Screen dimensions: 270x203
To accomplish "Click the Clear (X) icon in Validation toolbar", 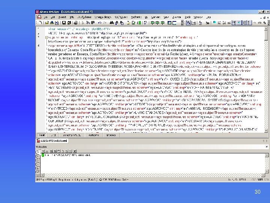I will (75, 151).
